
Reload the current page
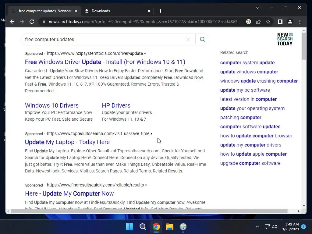point(32,22)
